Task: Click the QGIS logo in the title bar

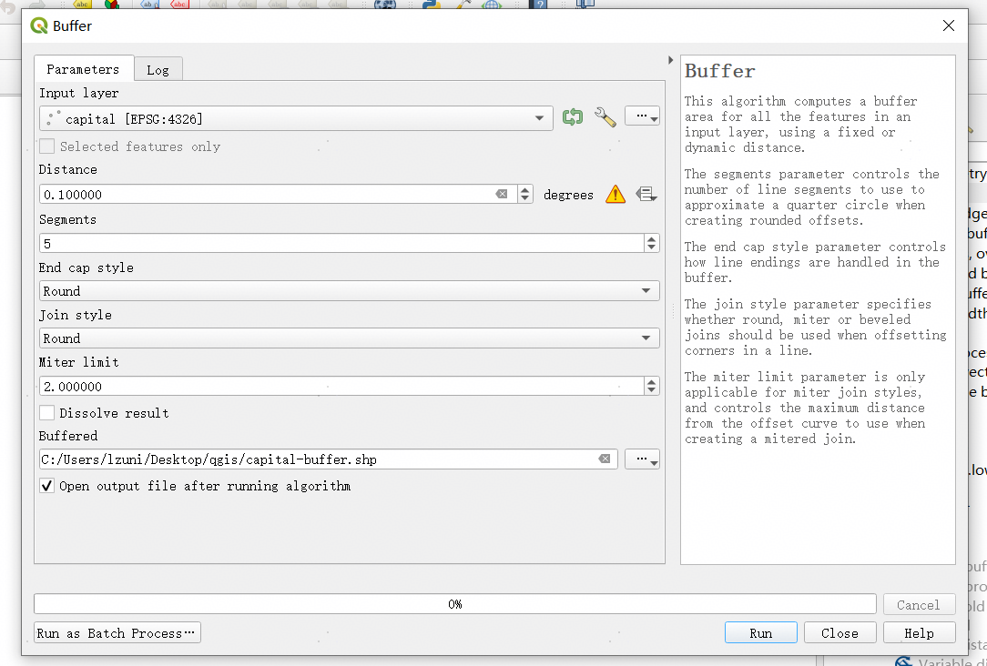Action: pyautogui.click(x=39, y=25)
